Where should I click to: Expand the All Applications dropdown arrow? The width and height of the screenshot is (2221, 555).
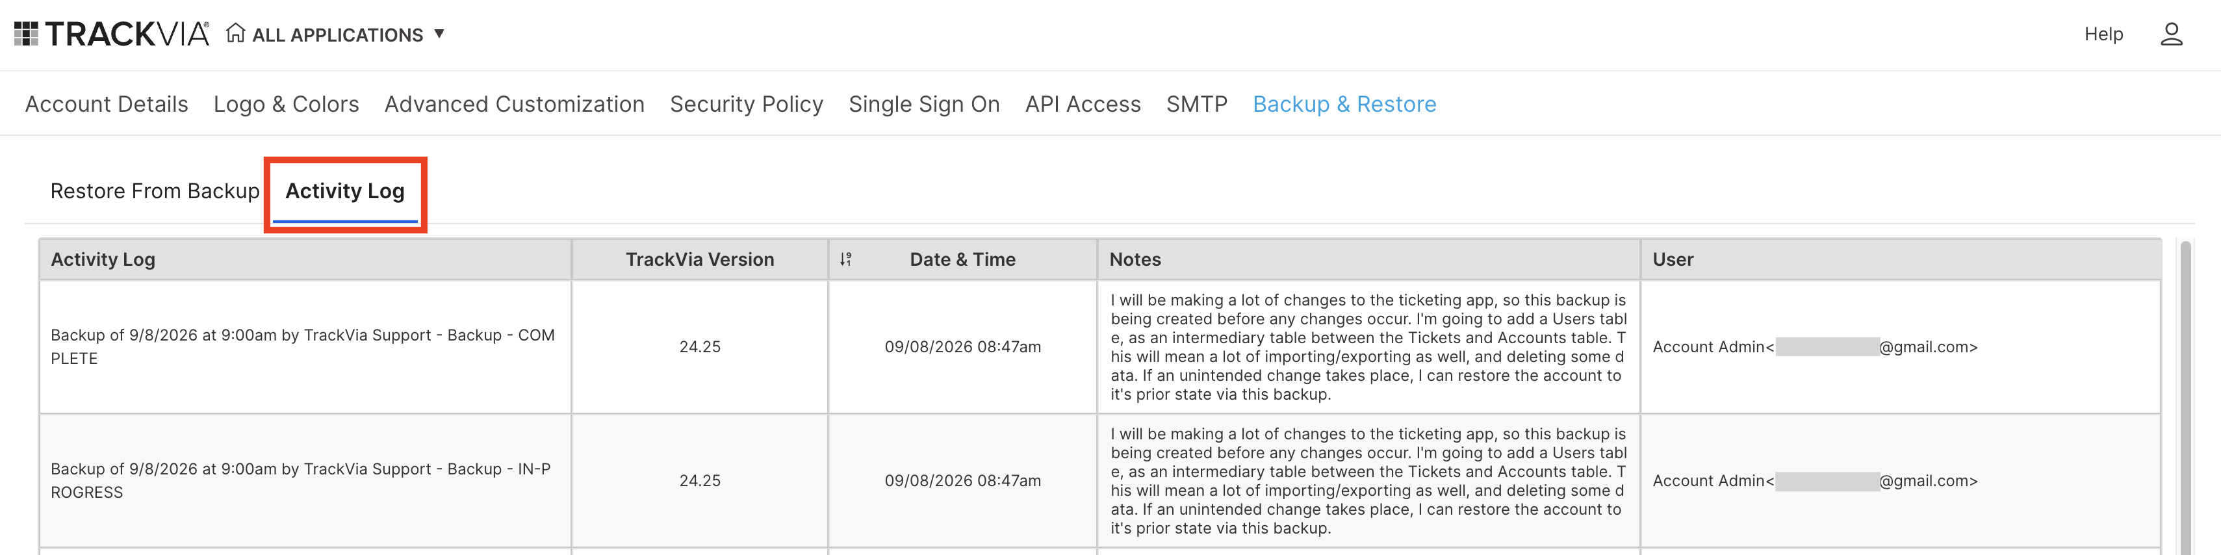[x=439, y=34]
